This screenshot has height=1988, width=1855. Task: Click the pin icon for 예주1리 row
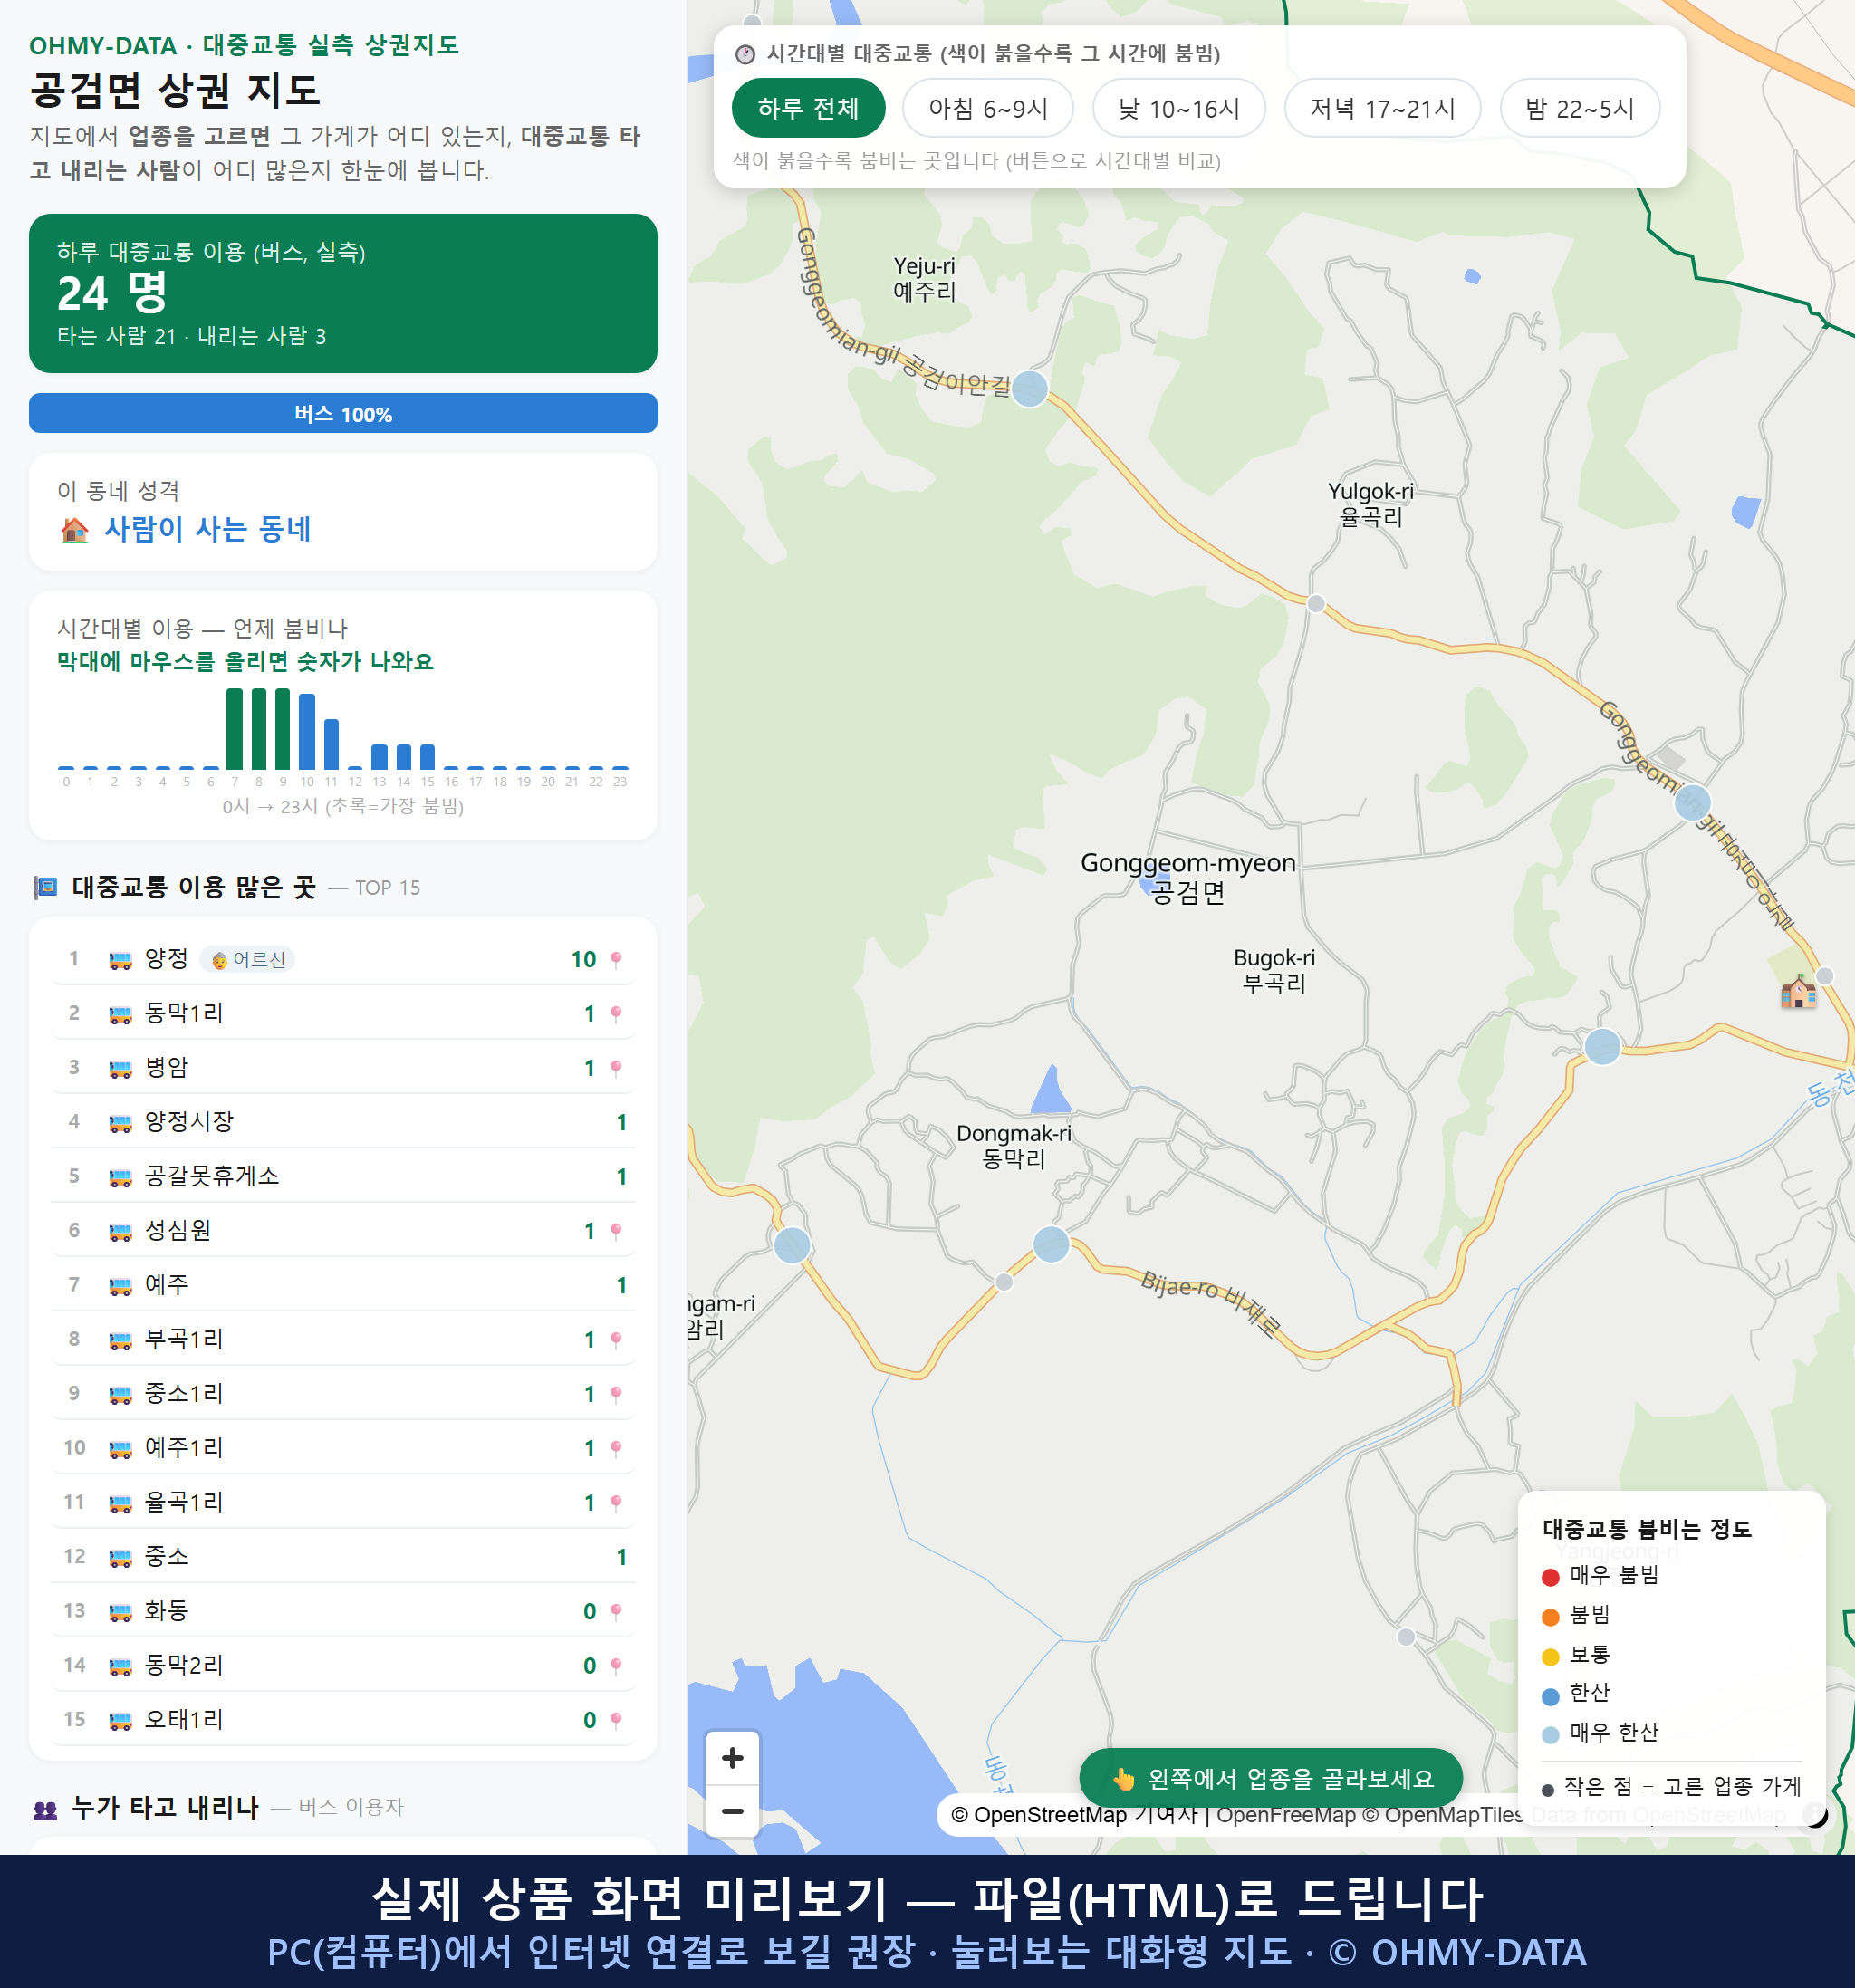click(616, 1448)
